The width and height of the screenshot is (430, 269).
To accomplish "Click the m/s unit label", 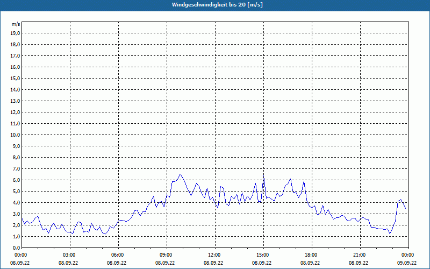I will [16, 24].
